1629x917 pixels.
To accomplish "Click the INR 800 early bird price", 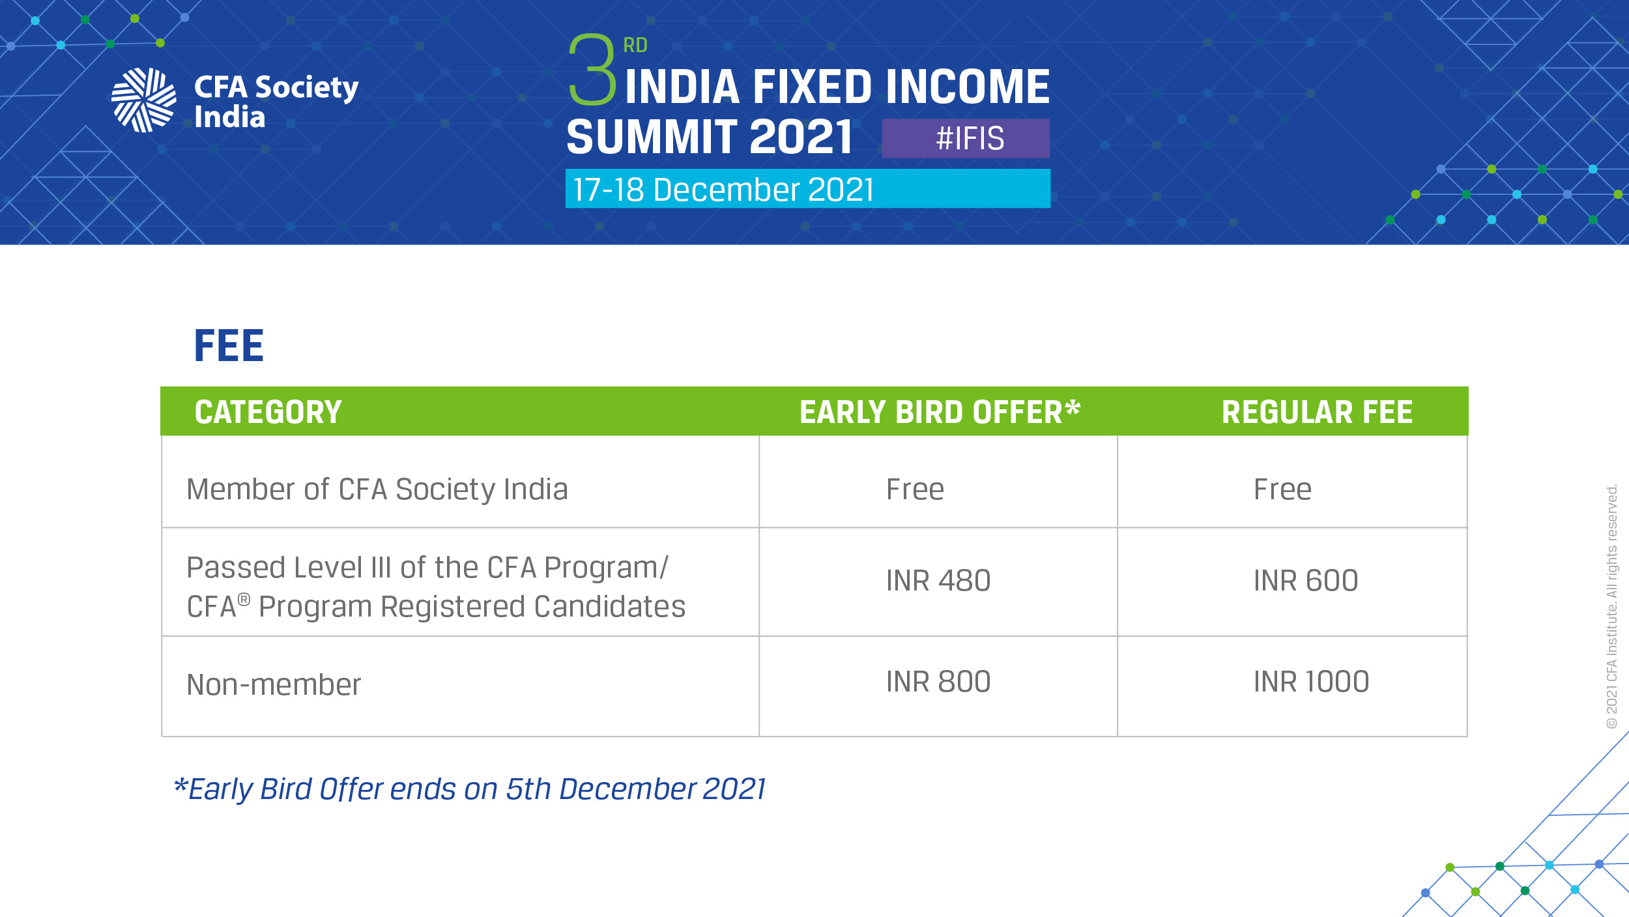I will click(x=938, y=681).
